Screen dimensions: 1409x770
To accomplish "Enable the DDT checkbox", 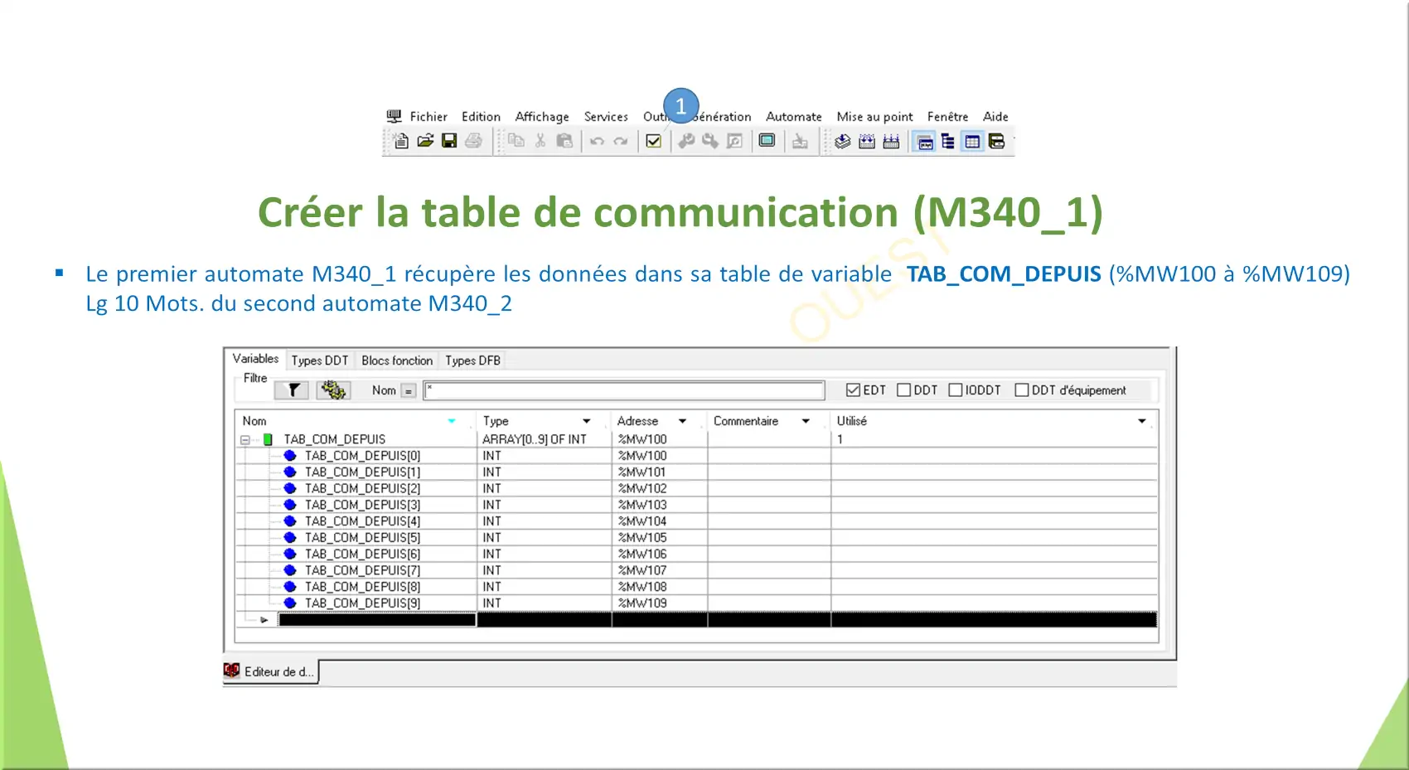I will 903,390.
